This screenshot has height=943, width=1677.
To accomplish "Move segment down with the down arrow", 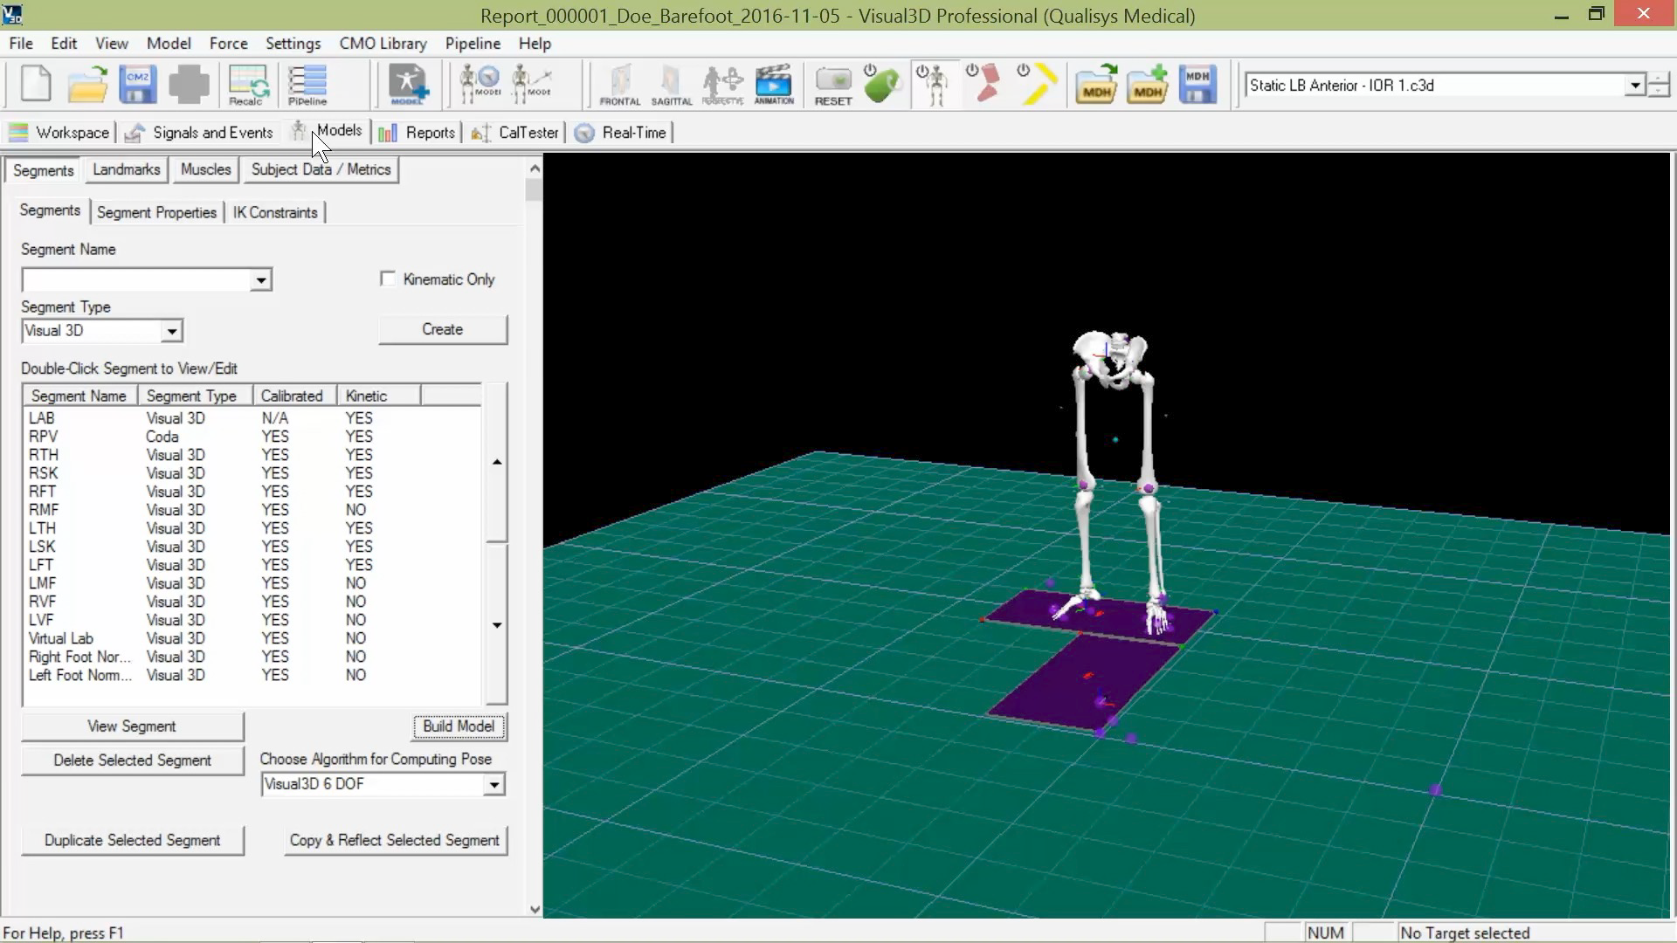I will 497,625.
